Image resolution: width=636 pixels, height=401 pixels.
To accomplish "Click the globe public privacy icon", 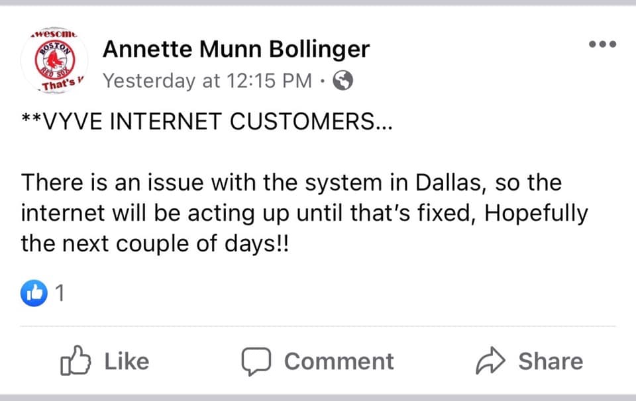I will point(342,81).
